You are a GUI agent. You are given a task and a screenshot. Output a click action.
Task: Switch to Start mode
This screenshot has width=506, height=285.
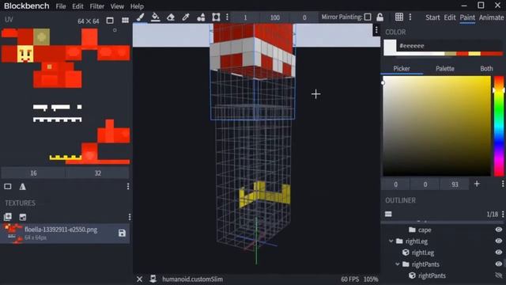coord(432,17)
